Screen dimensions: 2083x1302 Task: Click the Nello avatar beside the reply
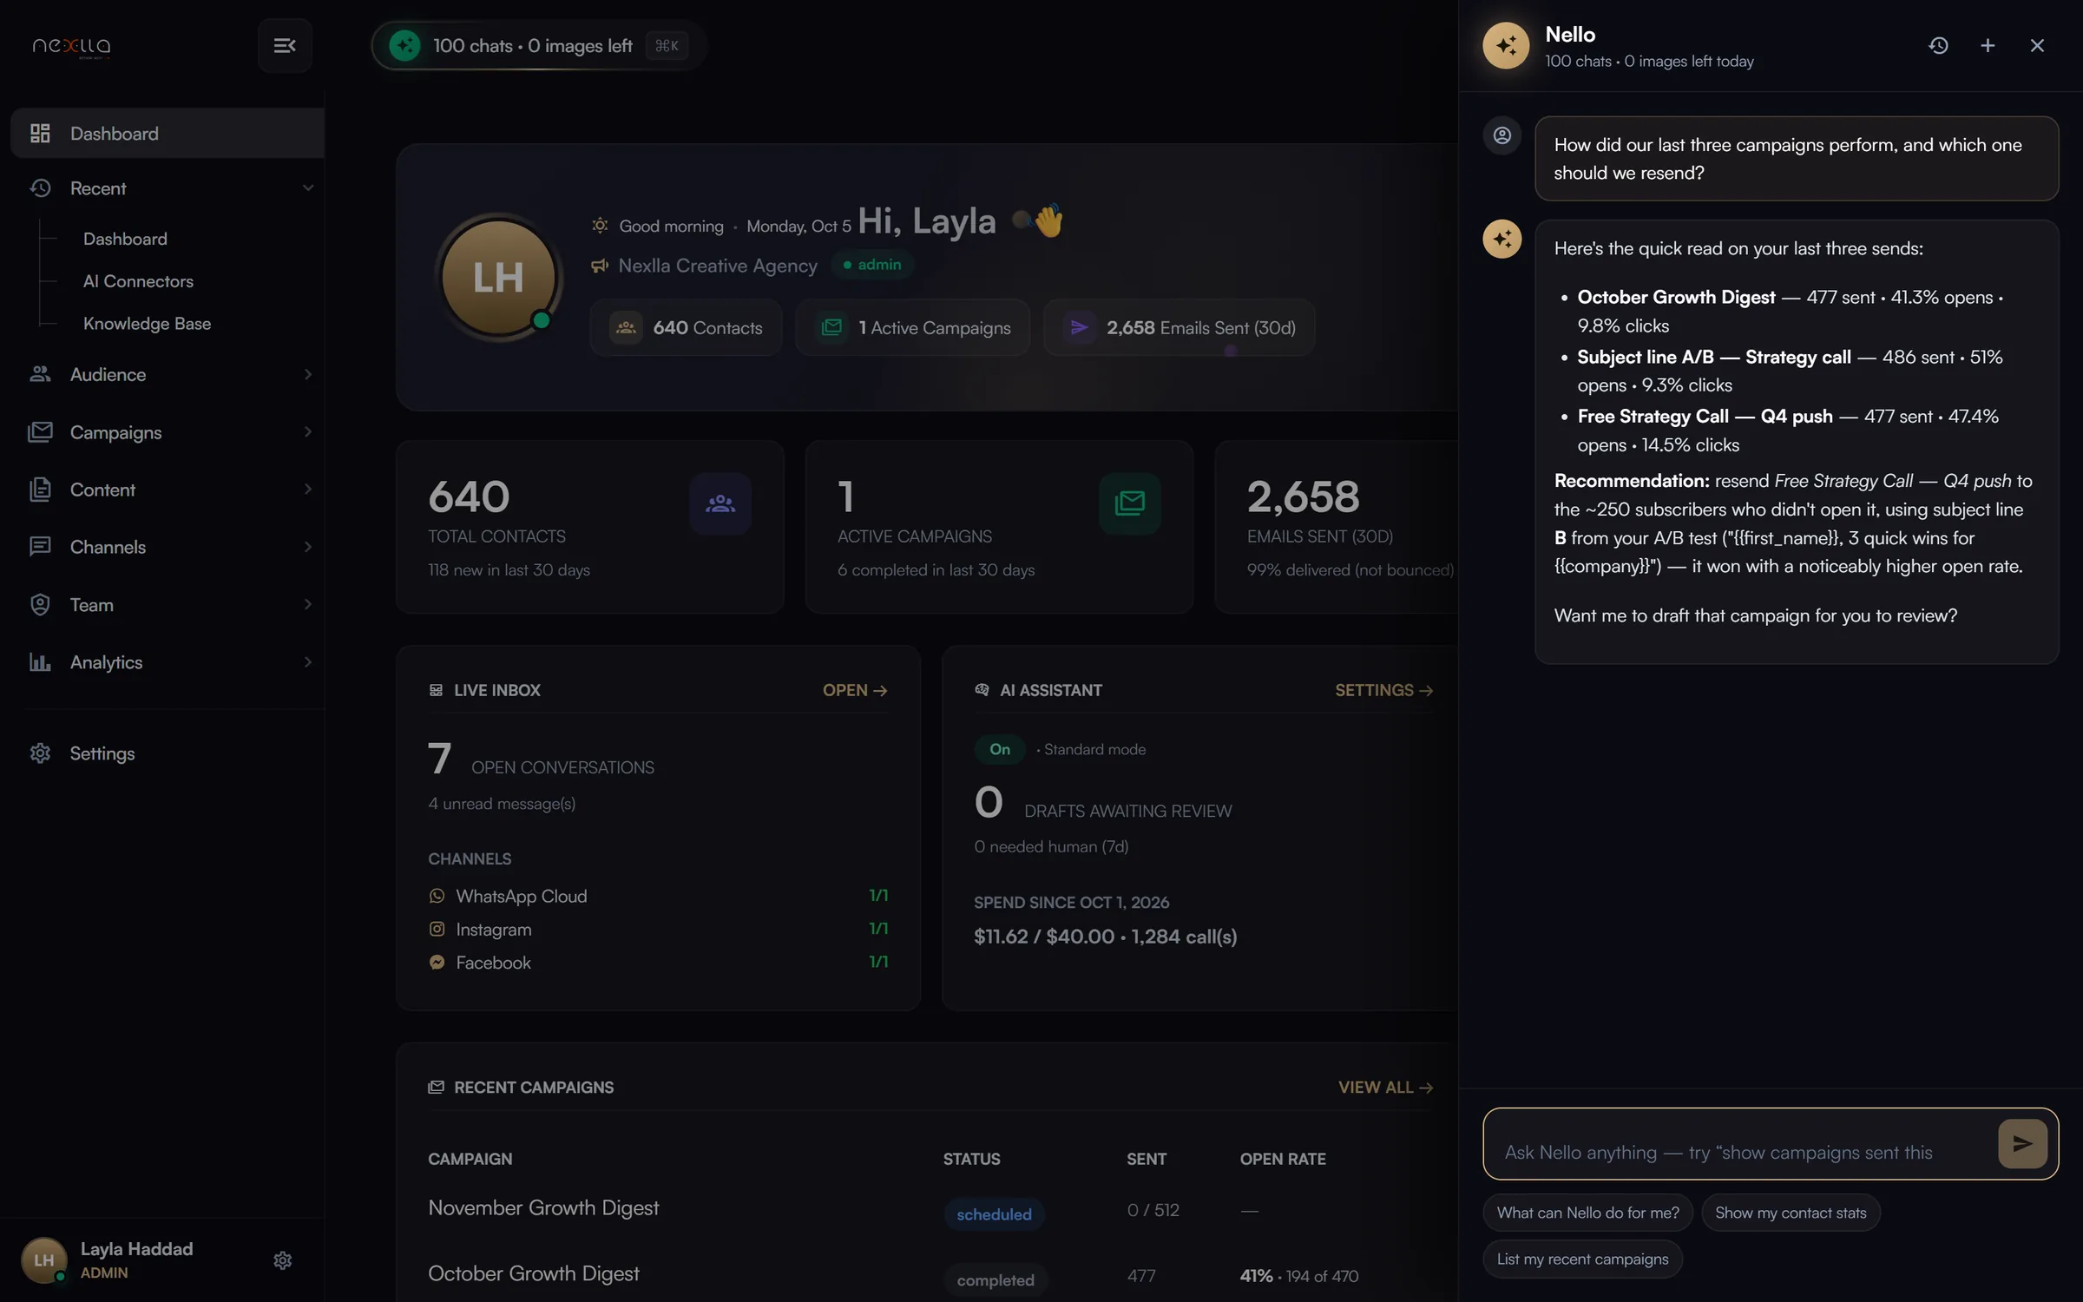click(1502, 239)
